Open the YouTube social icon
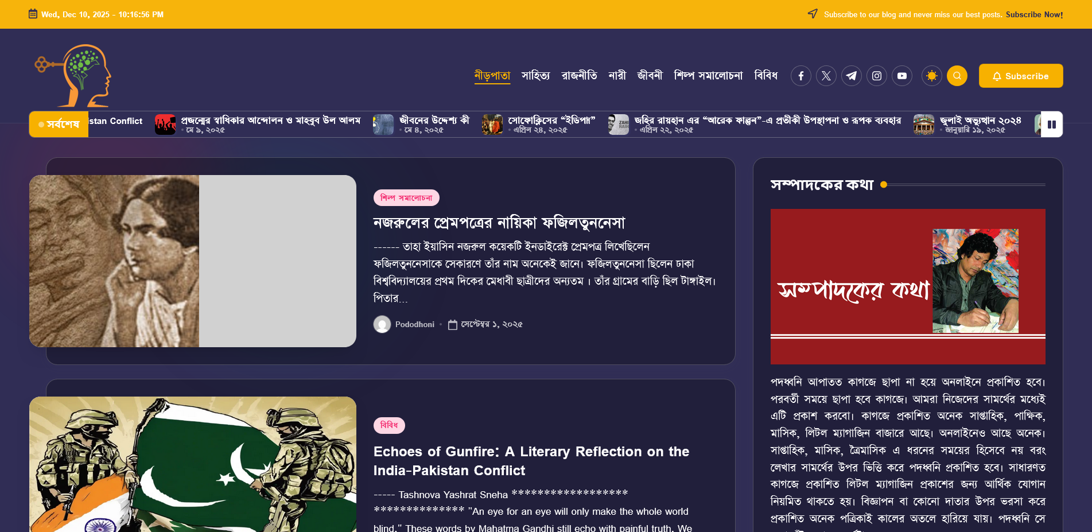1092x532 pixels. pyautogui.click(x=902, y=76)
